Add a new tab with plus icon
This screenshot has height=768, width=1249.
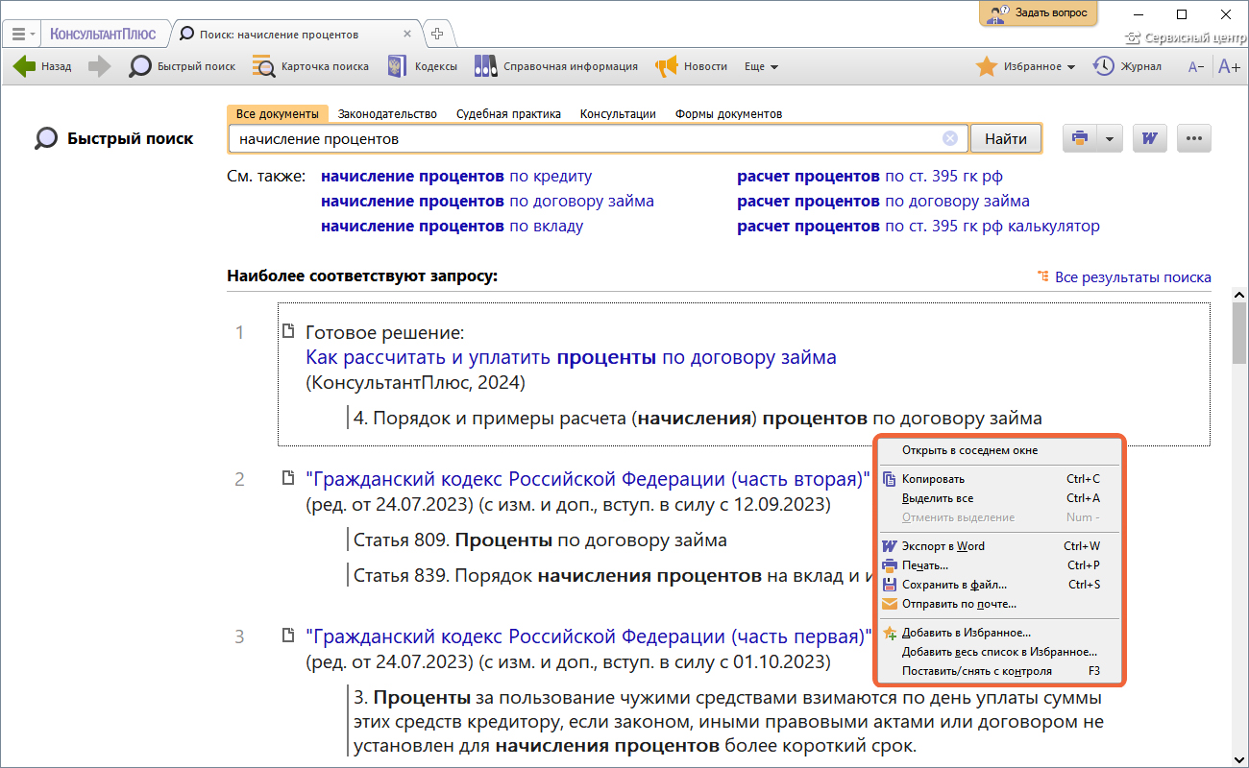(437, 34)
